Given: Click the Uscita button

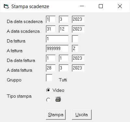Looking at the screenshot, I should 82,115.
